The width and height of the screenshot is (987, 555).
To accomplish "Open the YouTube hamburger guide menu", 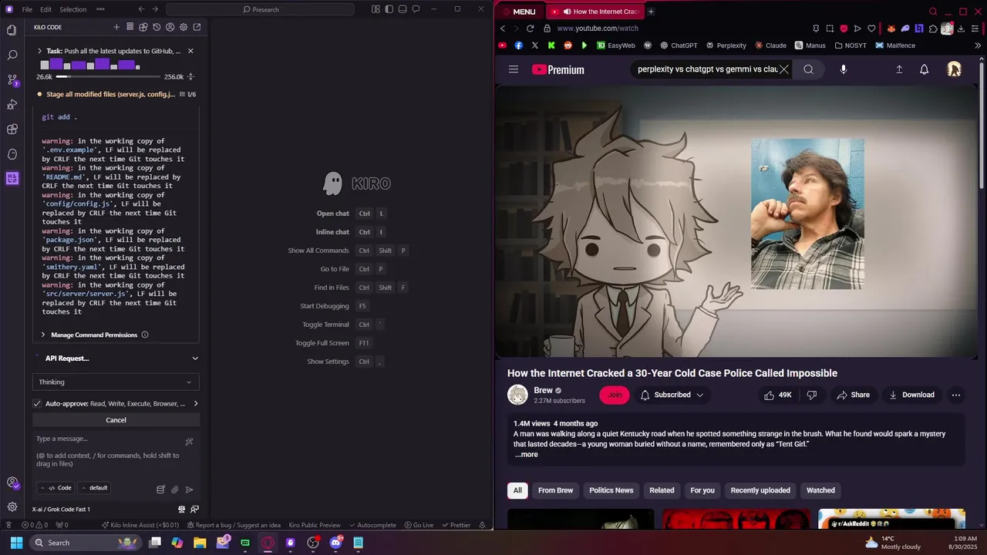I will tap(514, 69).
